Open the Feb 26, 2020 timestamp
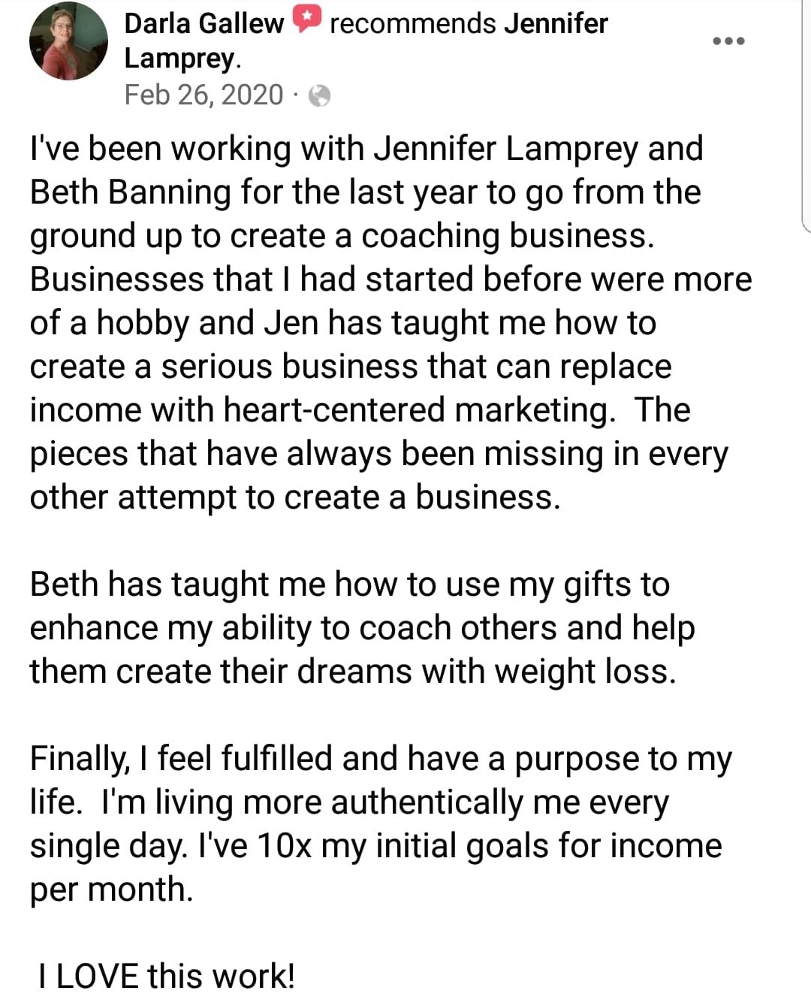The image size is (811, 1003). (204, 95)
